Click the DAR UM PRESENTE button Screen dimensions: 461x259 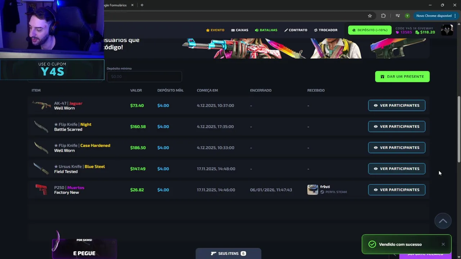(402, 77)
